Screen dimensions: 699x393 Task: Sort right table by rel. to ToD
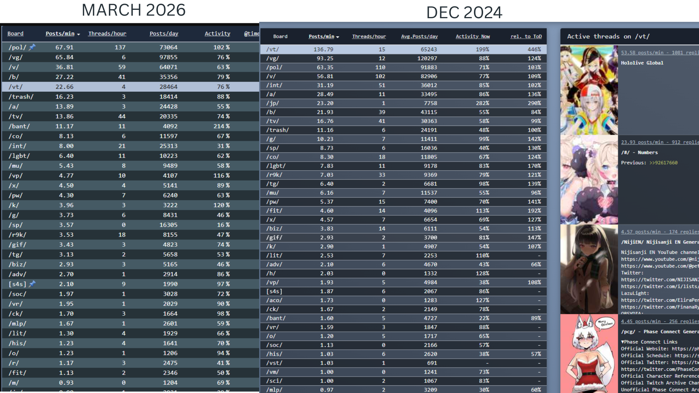[x=526, y=36]
